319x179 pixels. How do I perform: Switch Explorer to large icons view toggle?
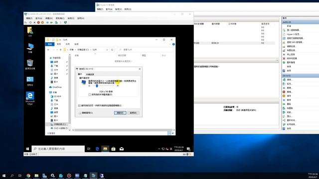tap(173, 133)
